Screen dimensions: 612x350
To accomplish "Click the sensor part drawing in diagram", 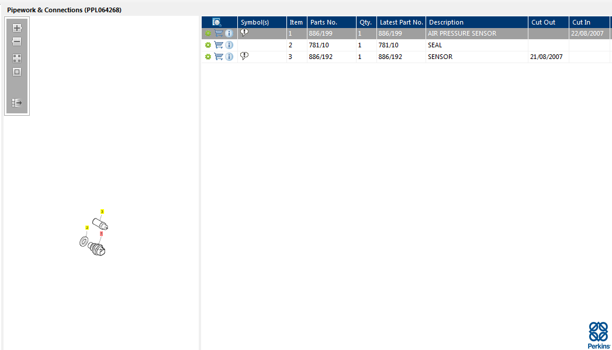I will (101, 224).
